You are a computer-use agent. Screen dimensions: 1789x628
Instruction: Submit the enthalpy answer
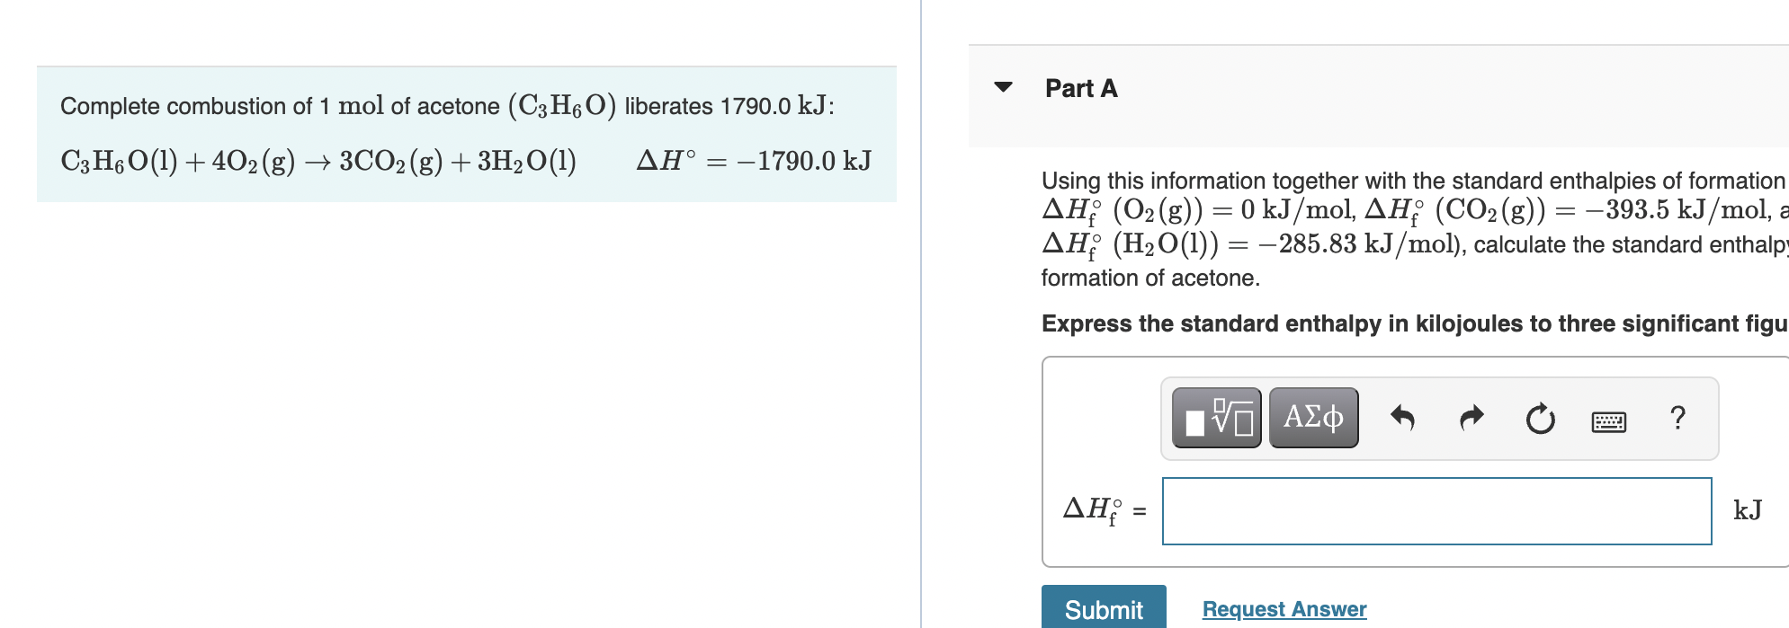(x=1103, y=609)
